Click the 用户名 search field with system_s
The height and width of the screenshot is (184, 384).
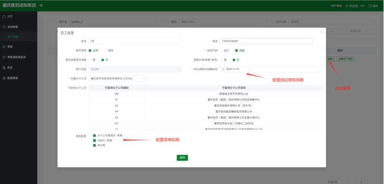(x=113, y=22)
